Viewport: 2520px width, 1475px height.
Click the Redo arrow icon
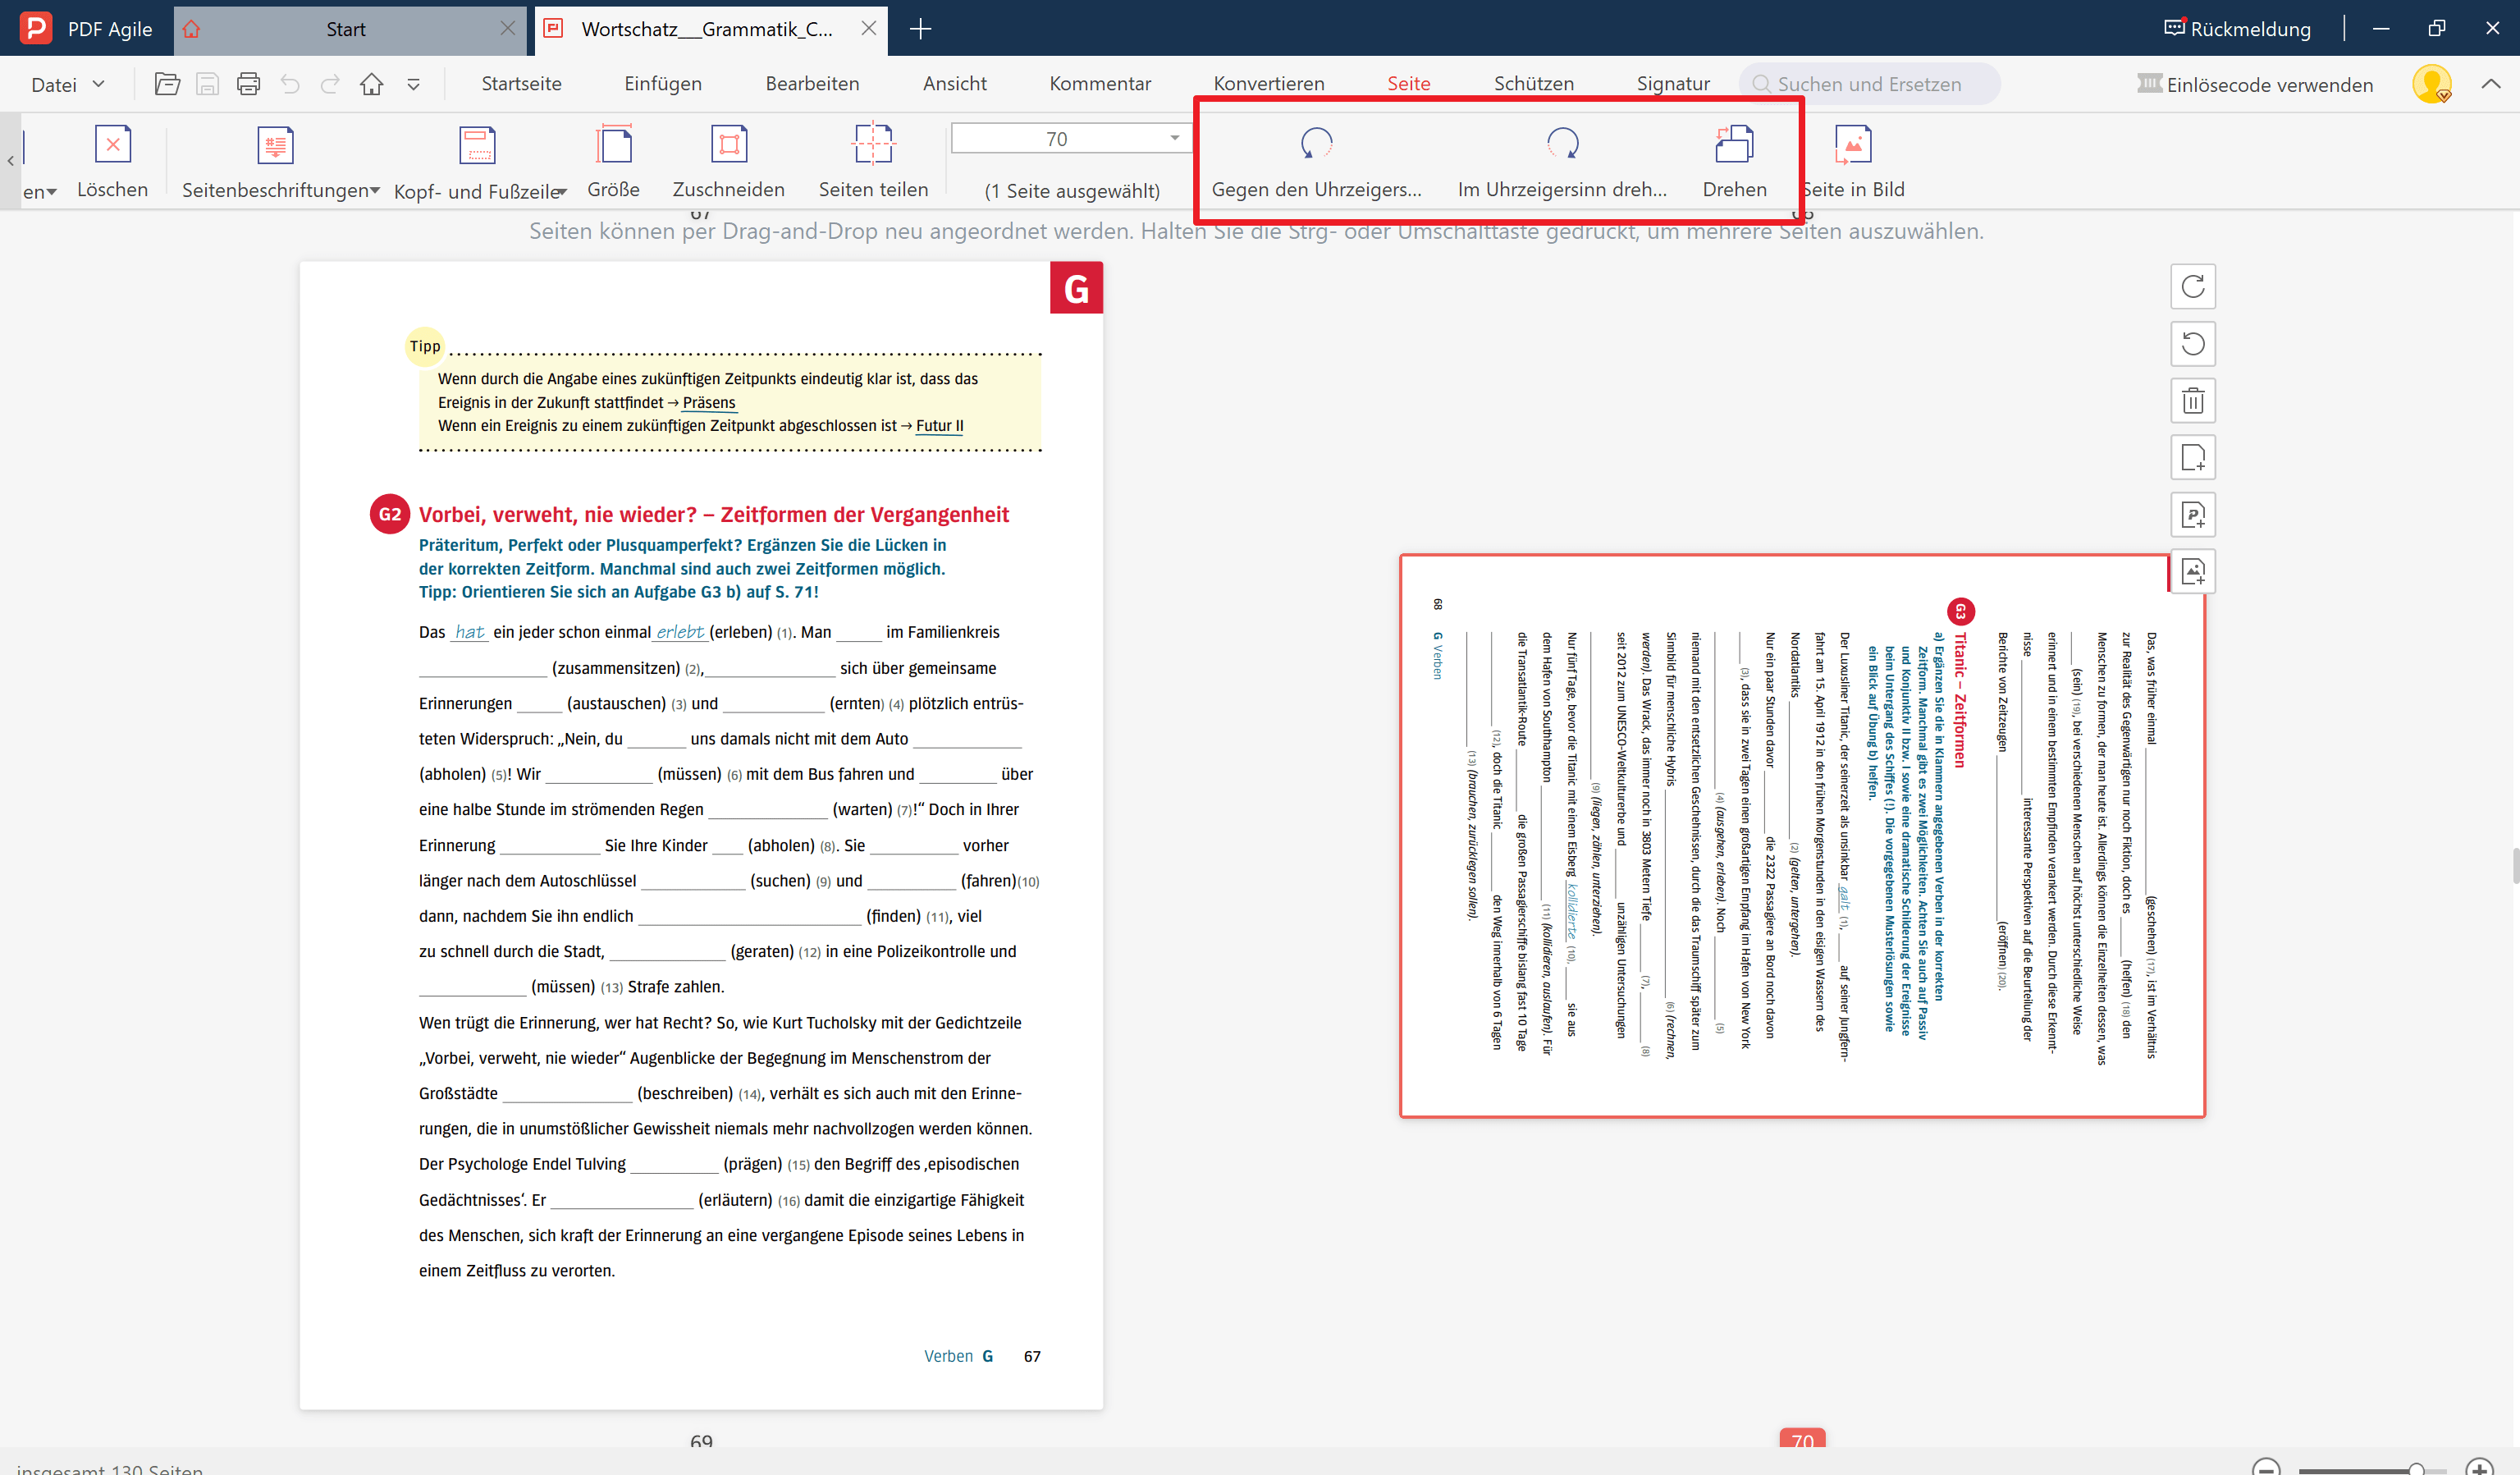(x=330, y=84)
